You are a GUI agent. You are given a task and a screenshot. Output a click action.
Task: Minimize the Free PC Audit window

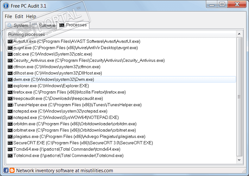[212, 4]
